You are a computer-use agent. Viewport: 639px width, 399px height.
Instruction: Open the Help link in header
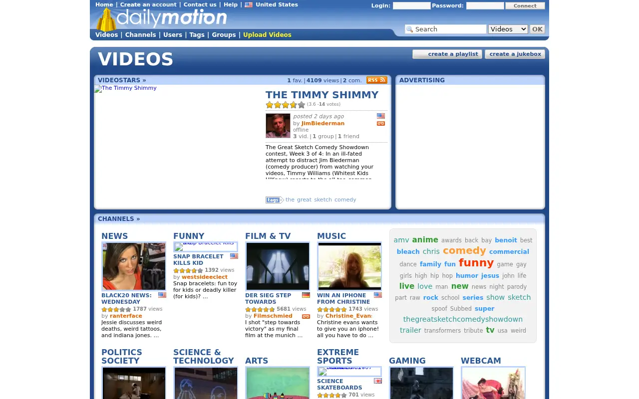(231, 5)
